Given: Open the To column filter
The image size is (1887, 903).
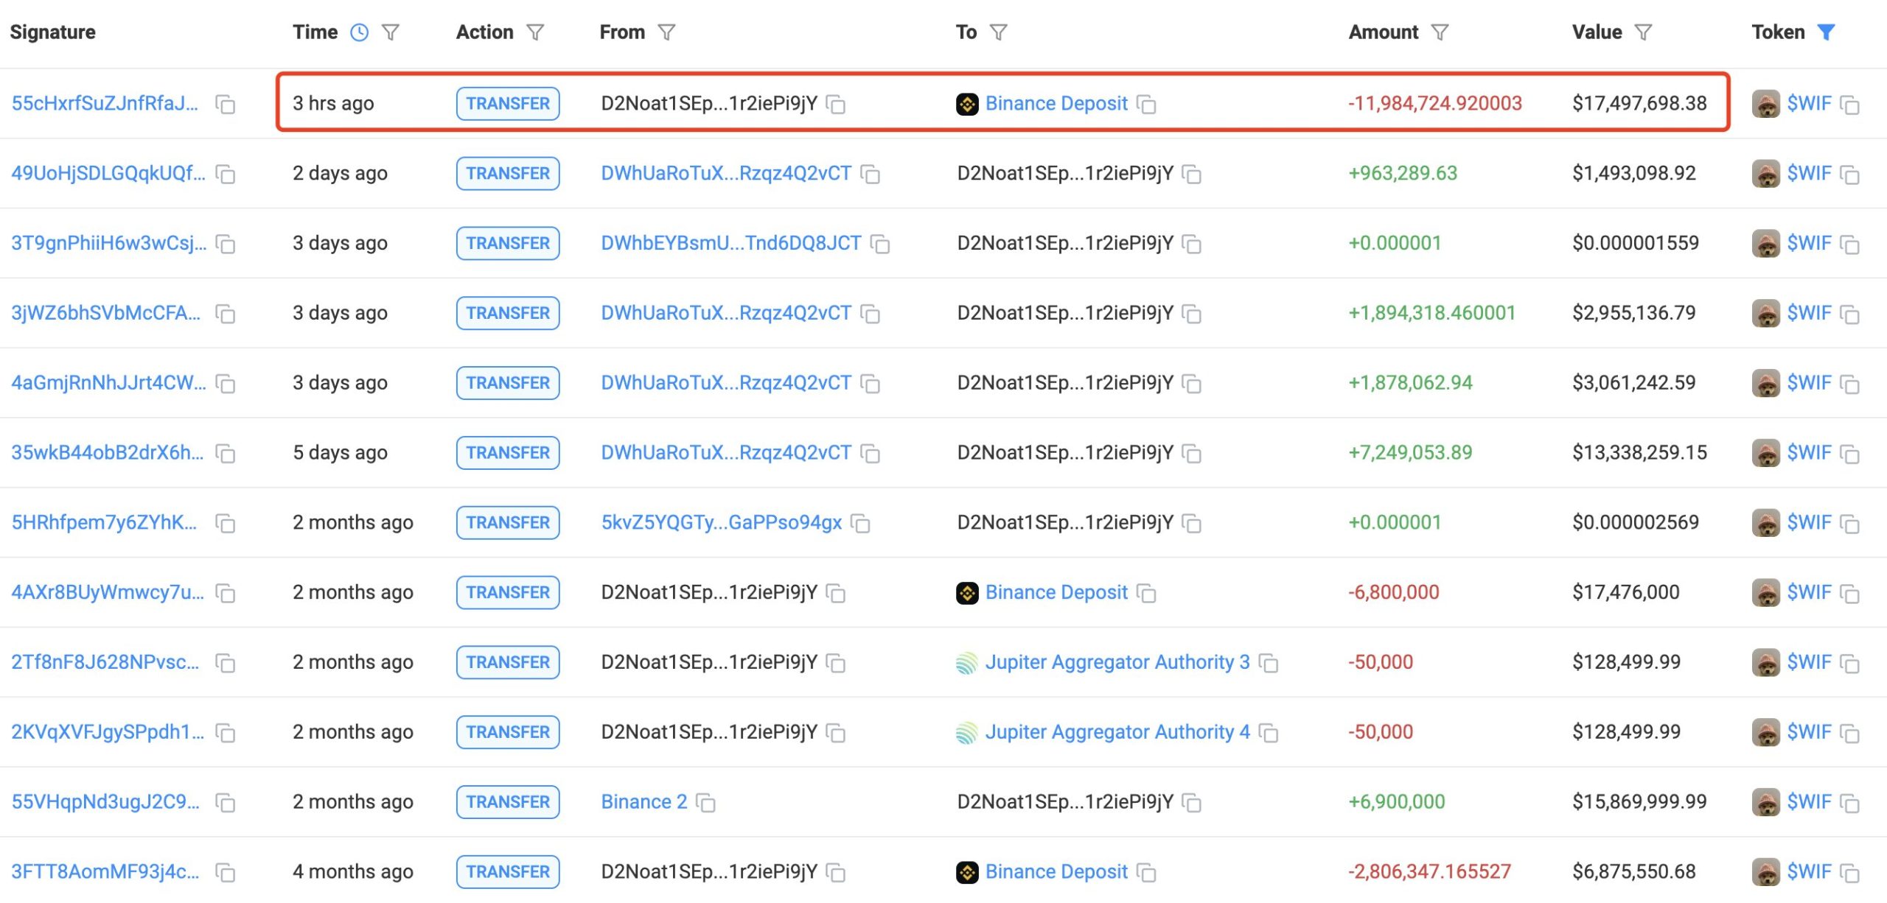Looking at the screenshot, I should (998, 32).
